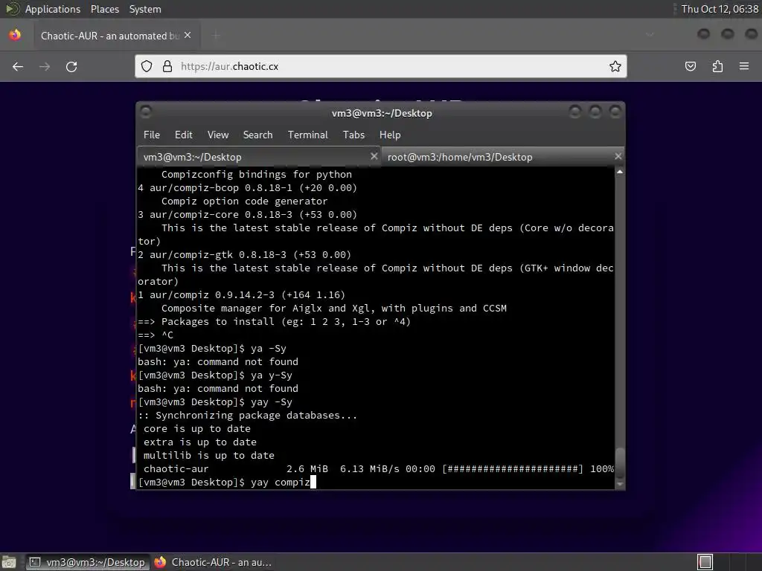The image size is (762, 571).
Task: Click the 'chaotic-aur' download progress line
Action: [379, 468]
